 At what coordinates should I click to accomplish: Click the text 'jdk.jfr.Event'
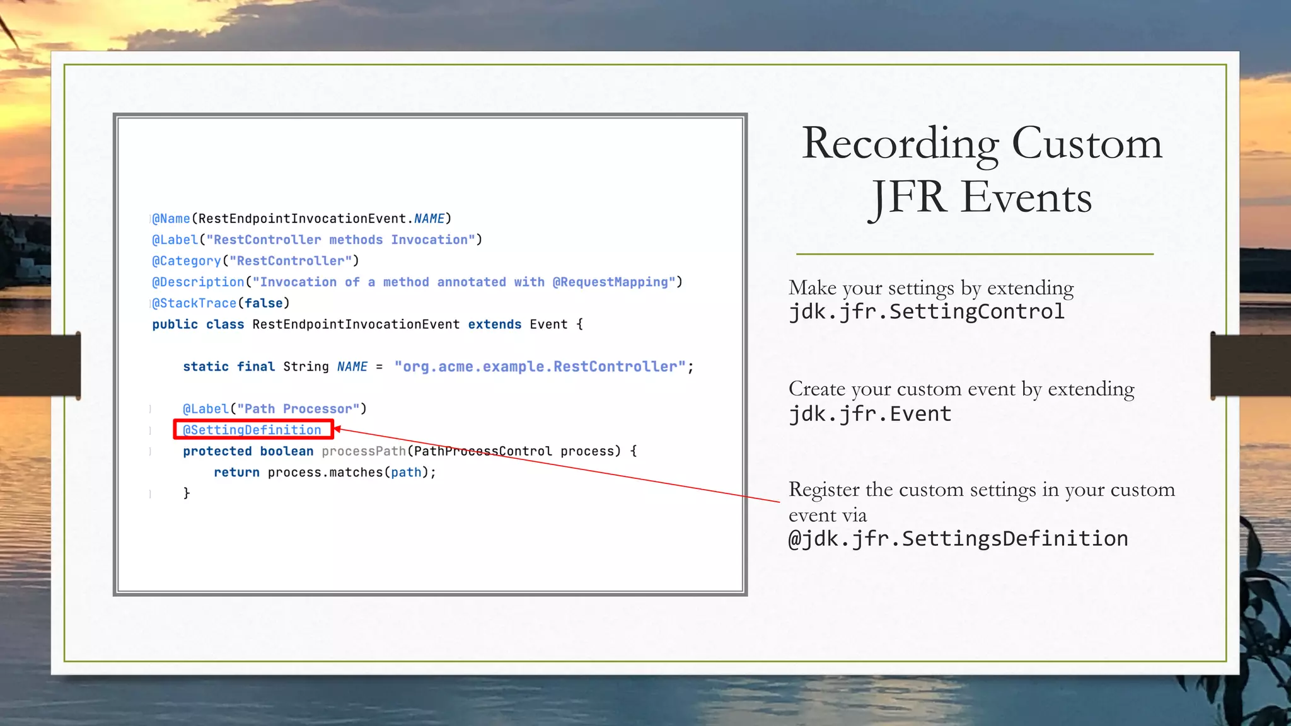[870, 414]
